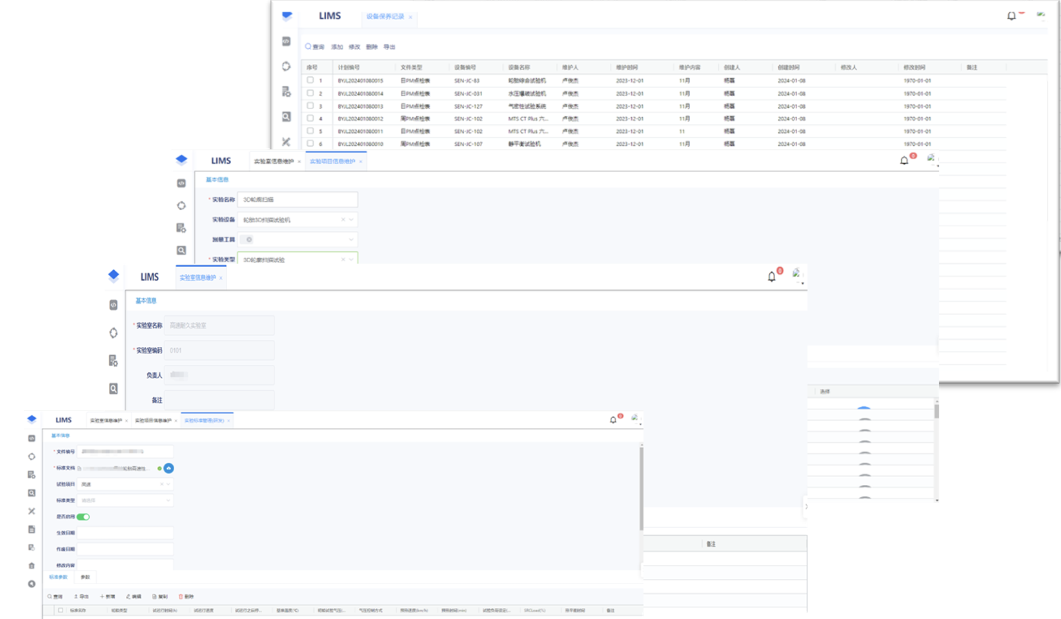
Task: Switch to the 设备保养记录 tab
Action: tap(385, 17)
